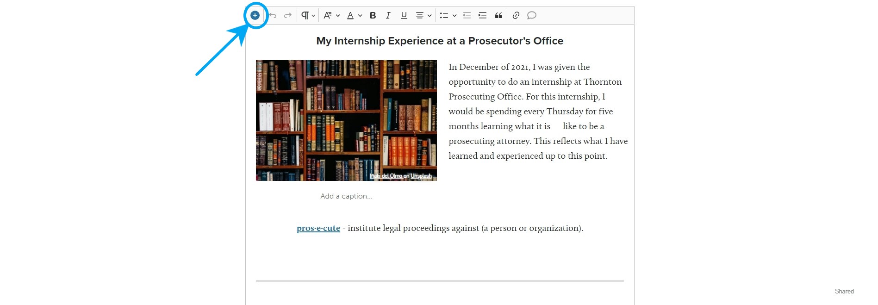Screen dimensions: 878x305
Task: Redo the last undone edit
Action: coord(287,15)
